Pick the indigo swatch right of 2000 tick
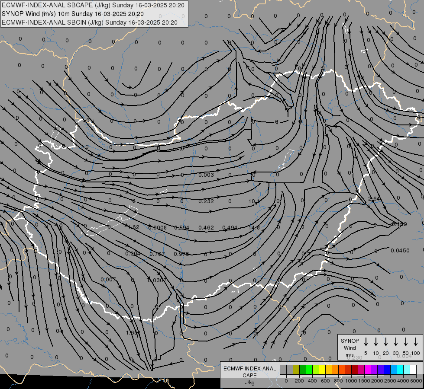Viewport: 424px width, 389px height. [x=380, y=370]
